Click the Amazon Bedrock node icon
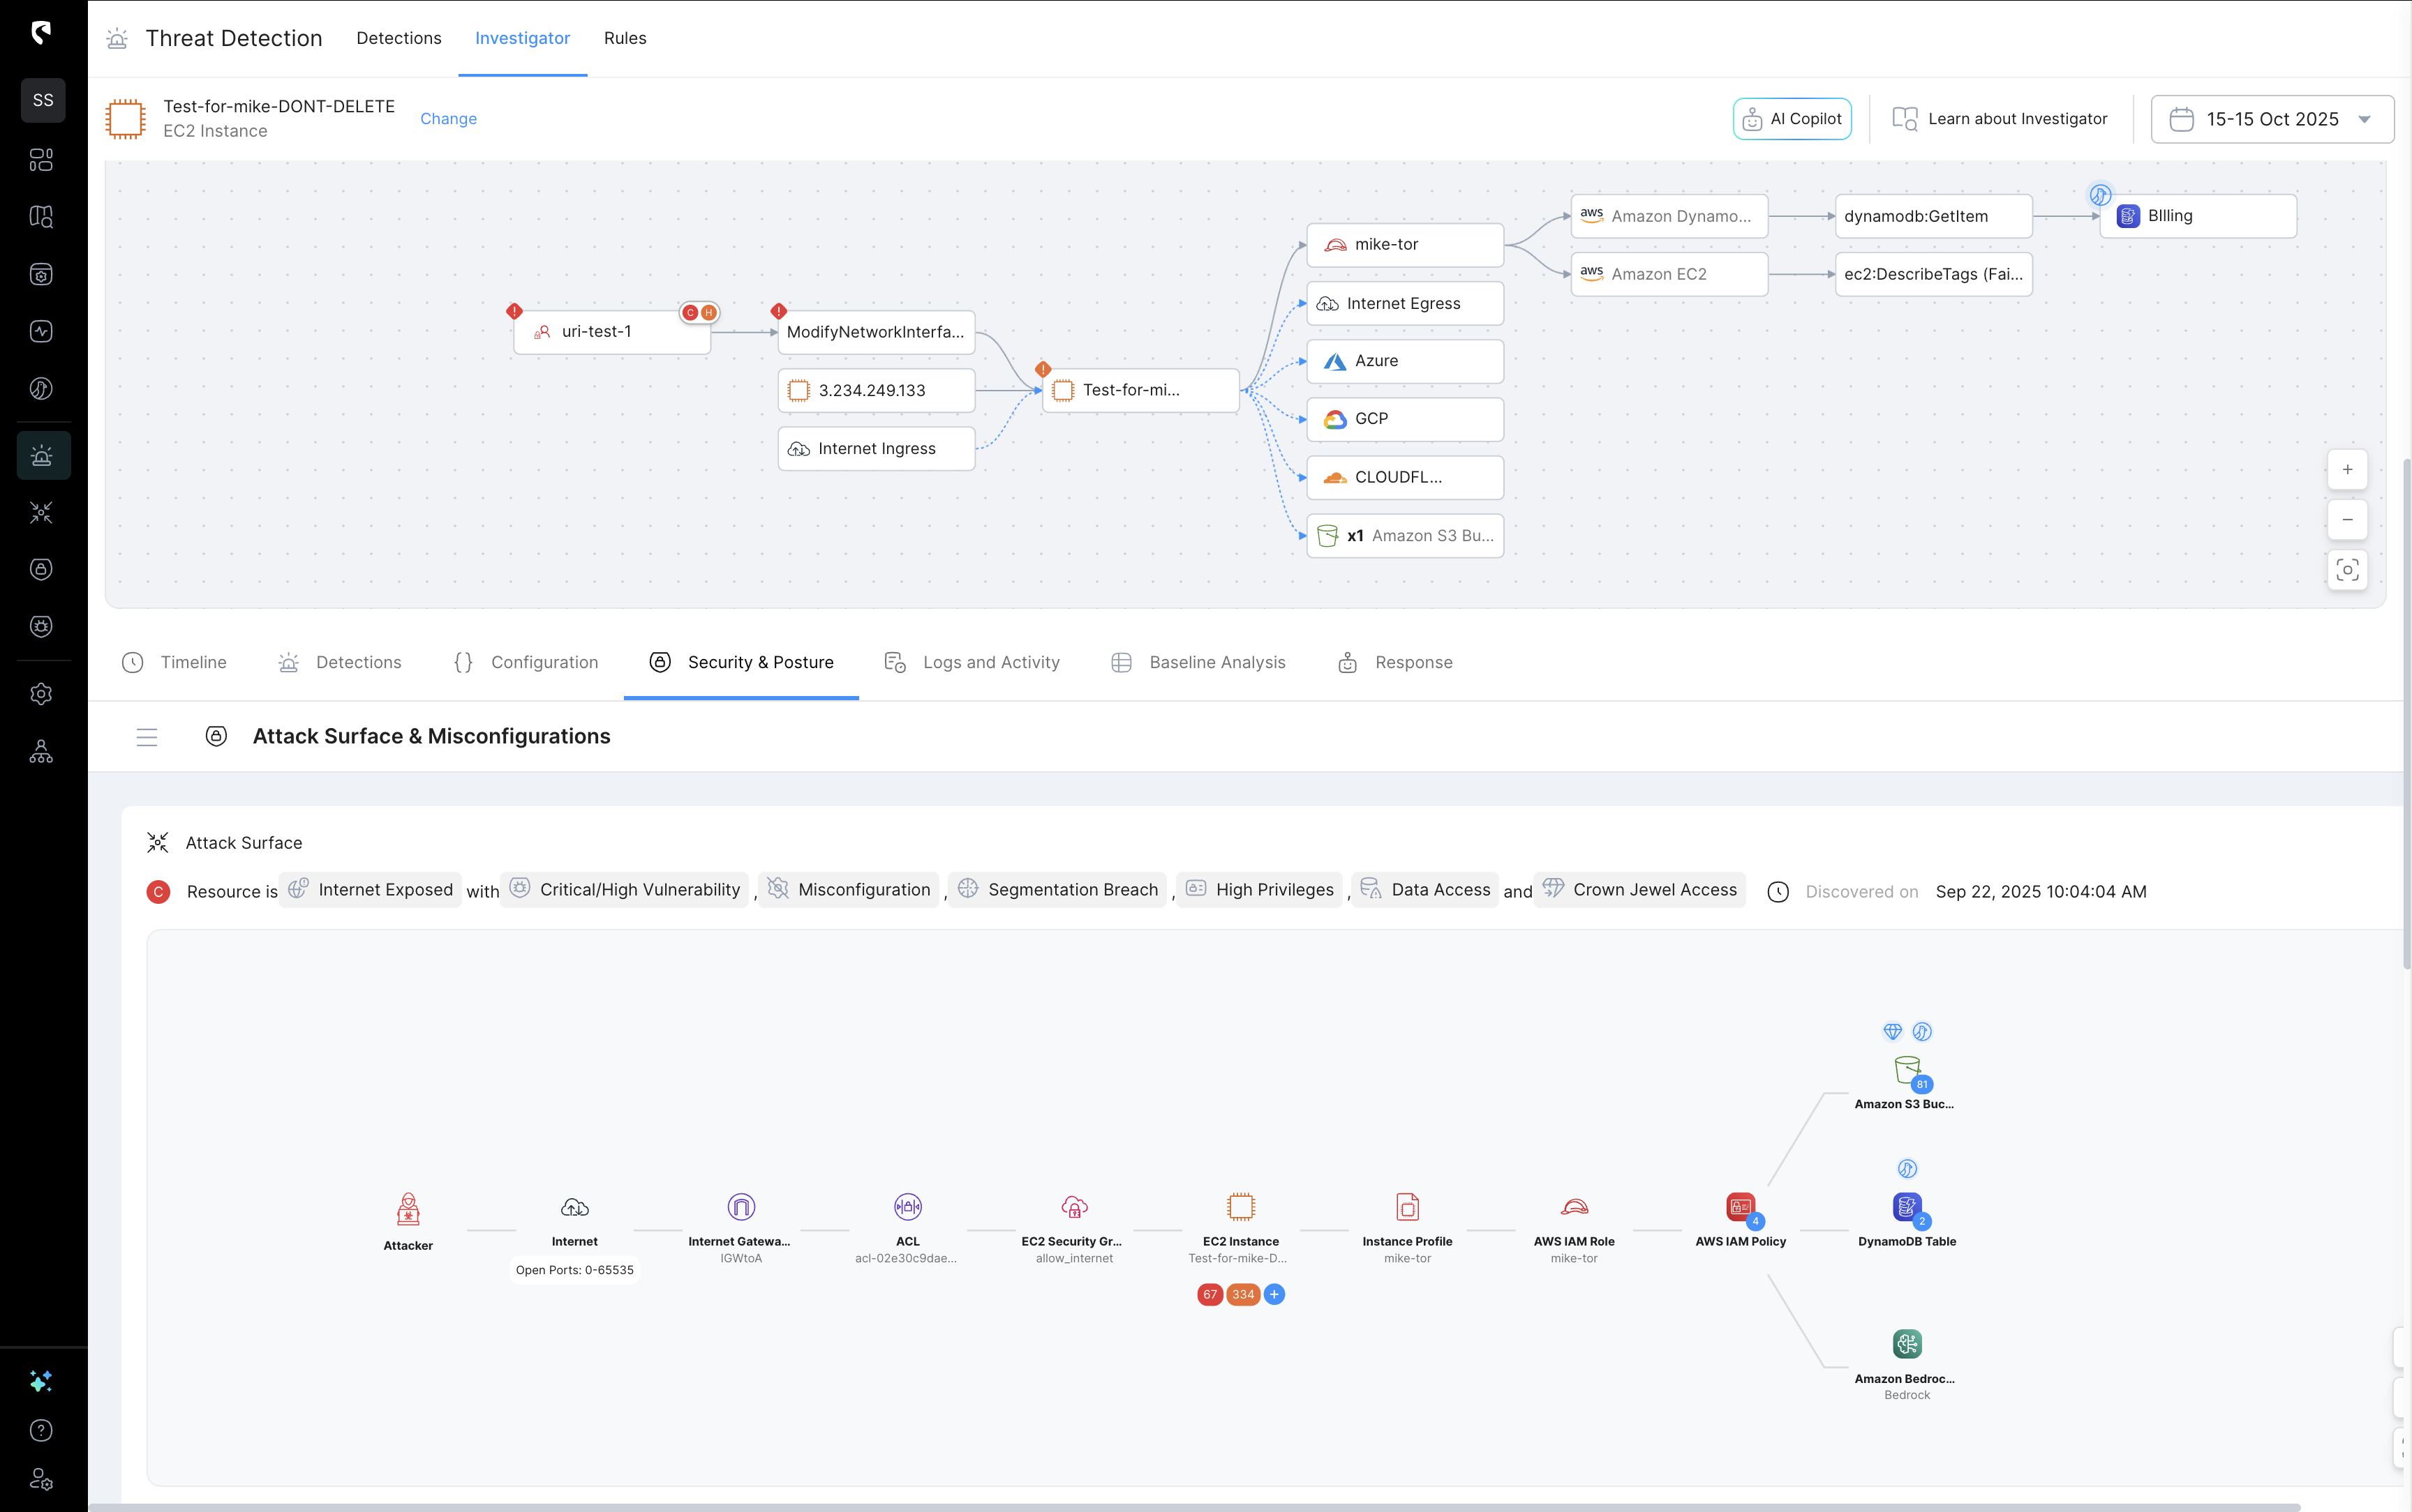Screen dimensions: 2412x1512 click(x=1907, y=1344)
